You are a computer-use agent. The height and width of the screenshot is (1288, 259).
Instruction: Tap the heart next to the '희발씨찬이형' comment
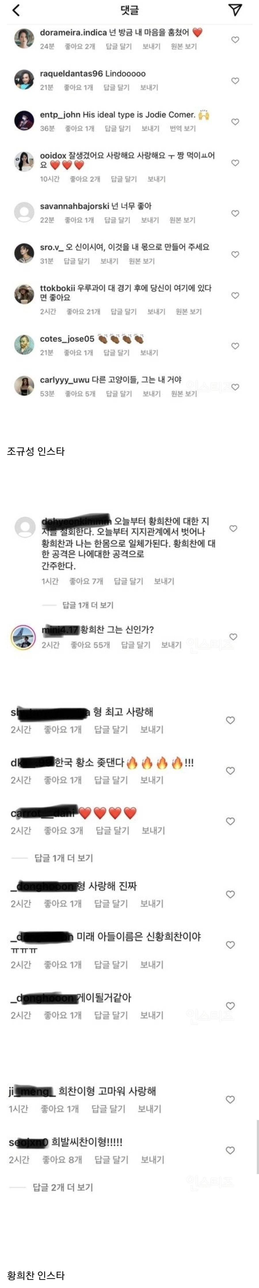pos(230,1150)
